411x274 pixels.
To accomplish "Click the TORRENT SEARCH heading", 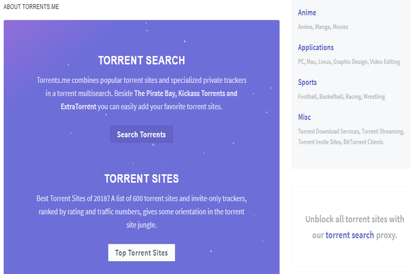I will tap(142, 60).
